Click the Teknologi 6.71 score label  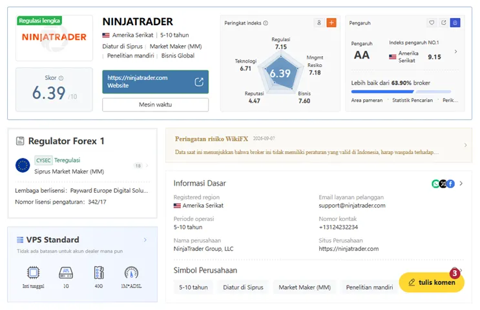point(245,65)
